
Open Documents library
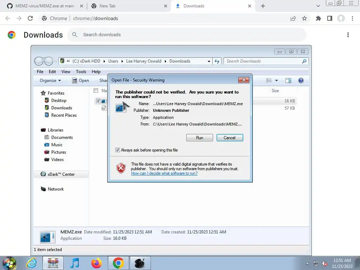click(x=59, y=137)
